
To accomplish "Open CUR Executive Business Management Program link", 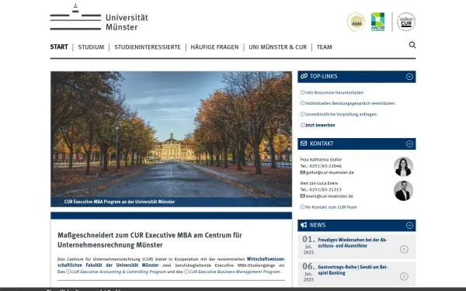I will [235, 272].
